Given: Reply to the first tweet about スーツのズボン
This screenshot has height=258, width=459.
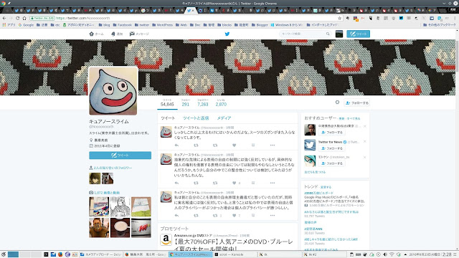Looking at the screenshot, I should (176, 145).
